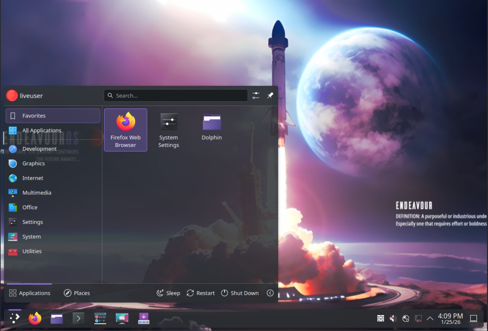Browse the Internet category
488x331 pixels.
coord(53,178)
